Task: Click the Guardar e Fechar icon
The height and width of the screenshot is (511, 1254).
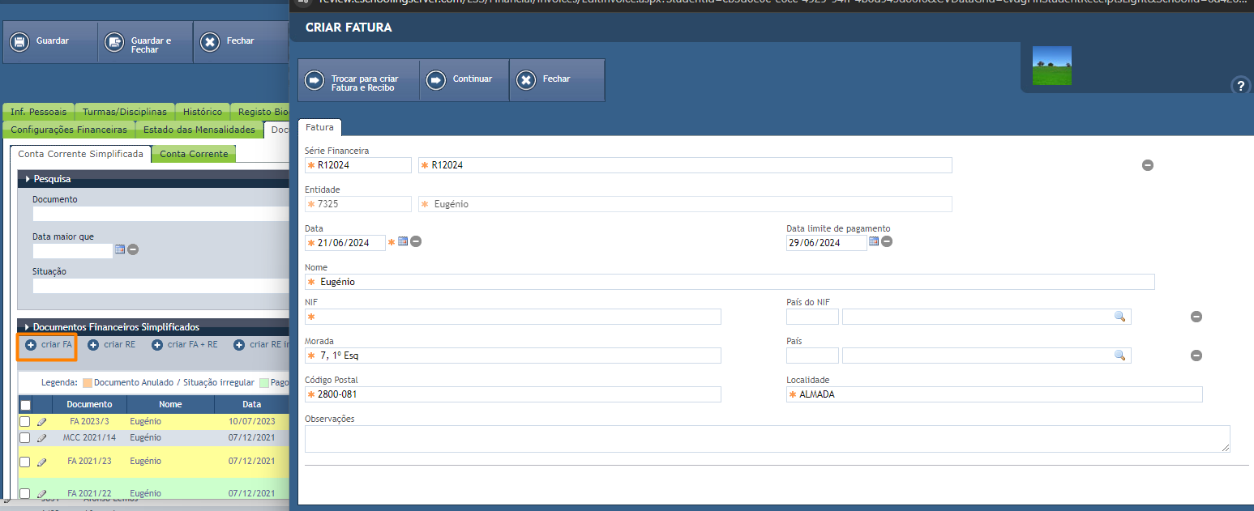Action: [x=114, y=41]
